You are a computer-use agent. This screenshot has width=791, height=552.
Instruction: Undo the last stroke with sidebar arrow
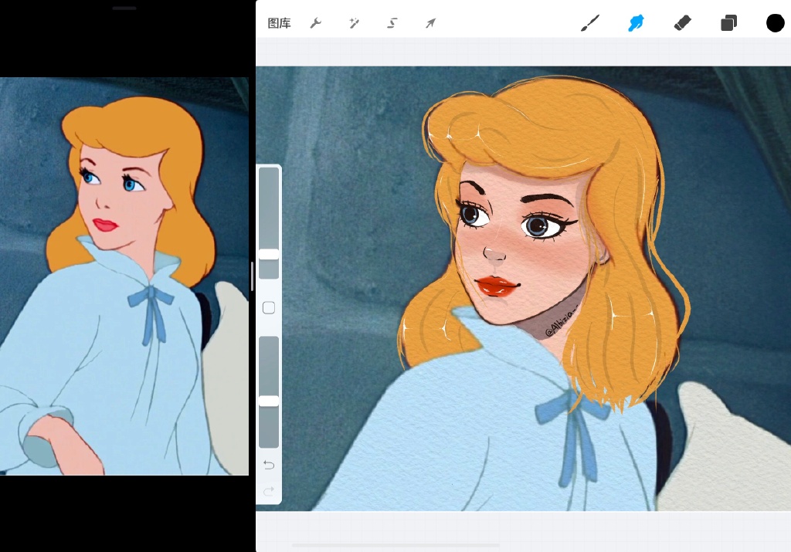(269, 465)
